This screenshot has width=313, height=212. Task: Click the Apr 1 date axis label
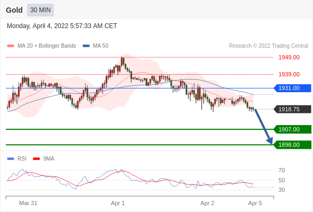point(118,203)
